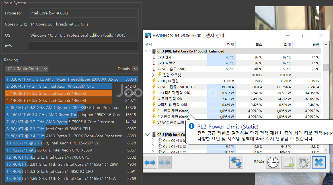This screenshot has height=185, width=333.
Task: Select ranking 8 Intel Core i9-9880H
Action: click(x=71, y=129)
